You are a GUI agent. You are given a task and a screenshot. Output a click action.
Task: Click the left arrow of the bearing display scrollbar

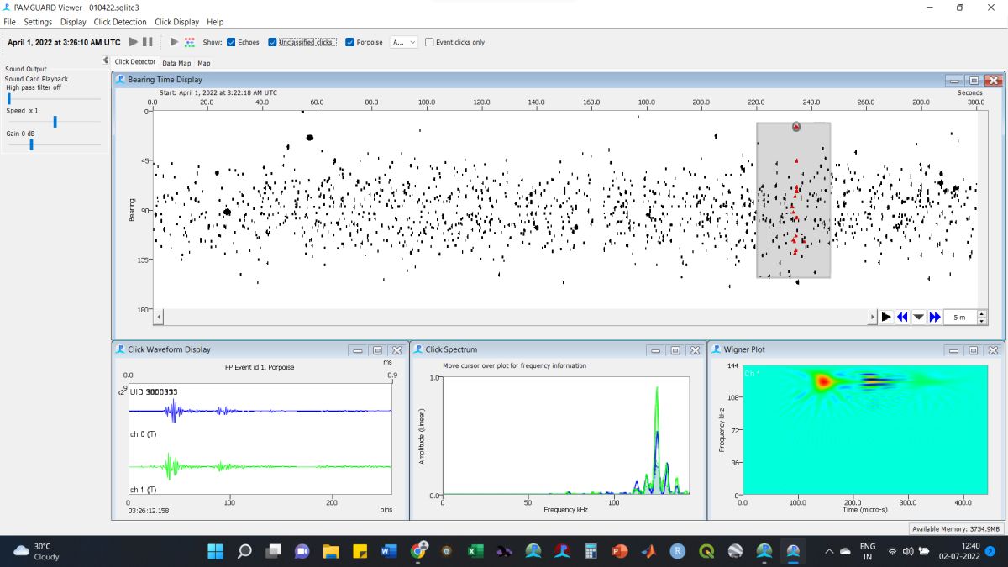(x=160, y=317)
